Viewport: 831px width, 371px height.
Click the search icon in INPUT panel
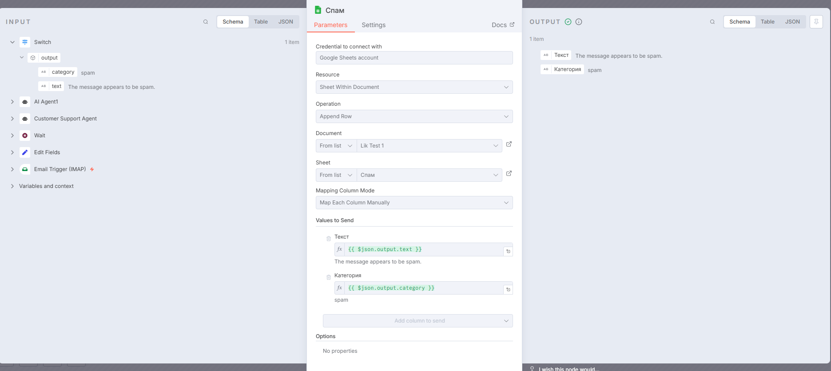206,22
